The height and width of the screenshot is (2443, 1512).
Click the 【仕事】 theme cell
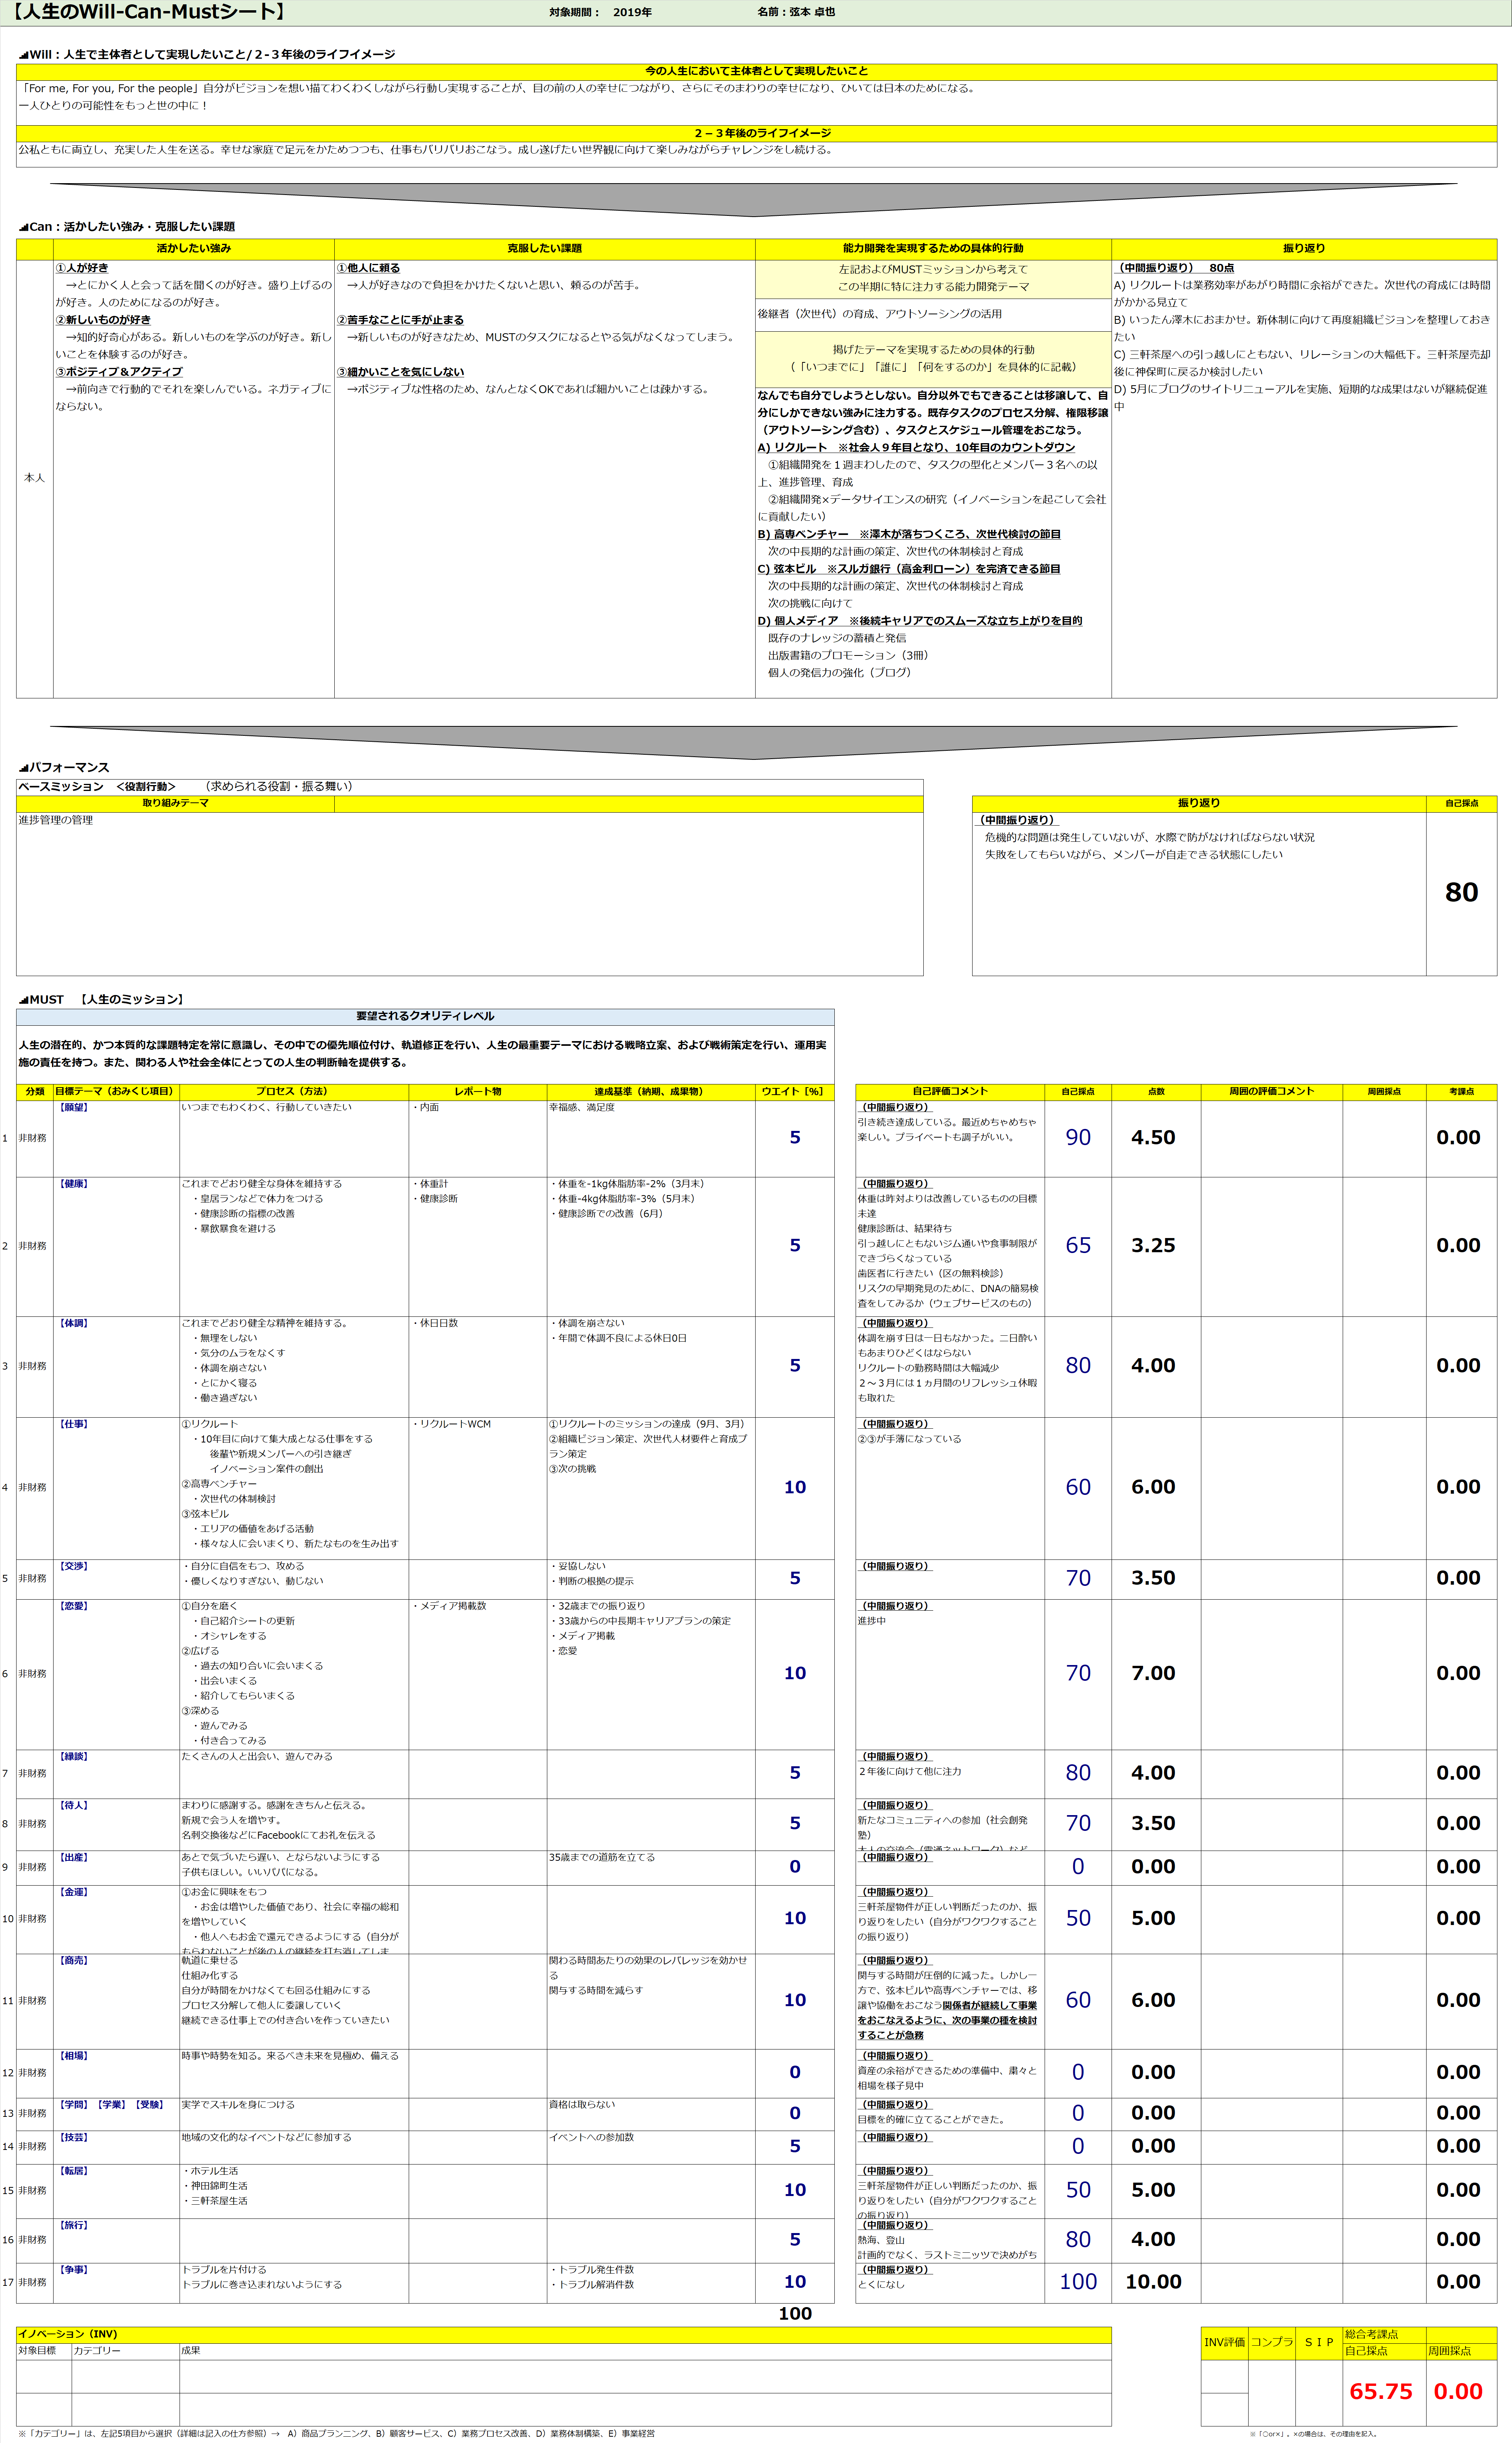(116, 1488)
